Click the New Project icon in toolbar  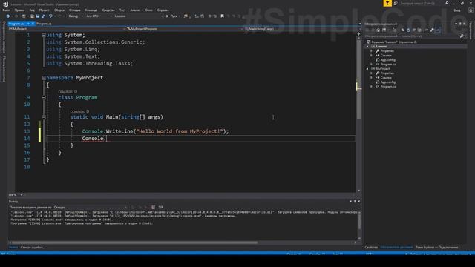click(24, 16)
